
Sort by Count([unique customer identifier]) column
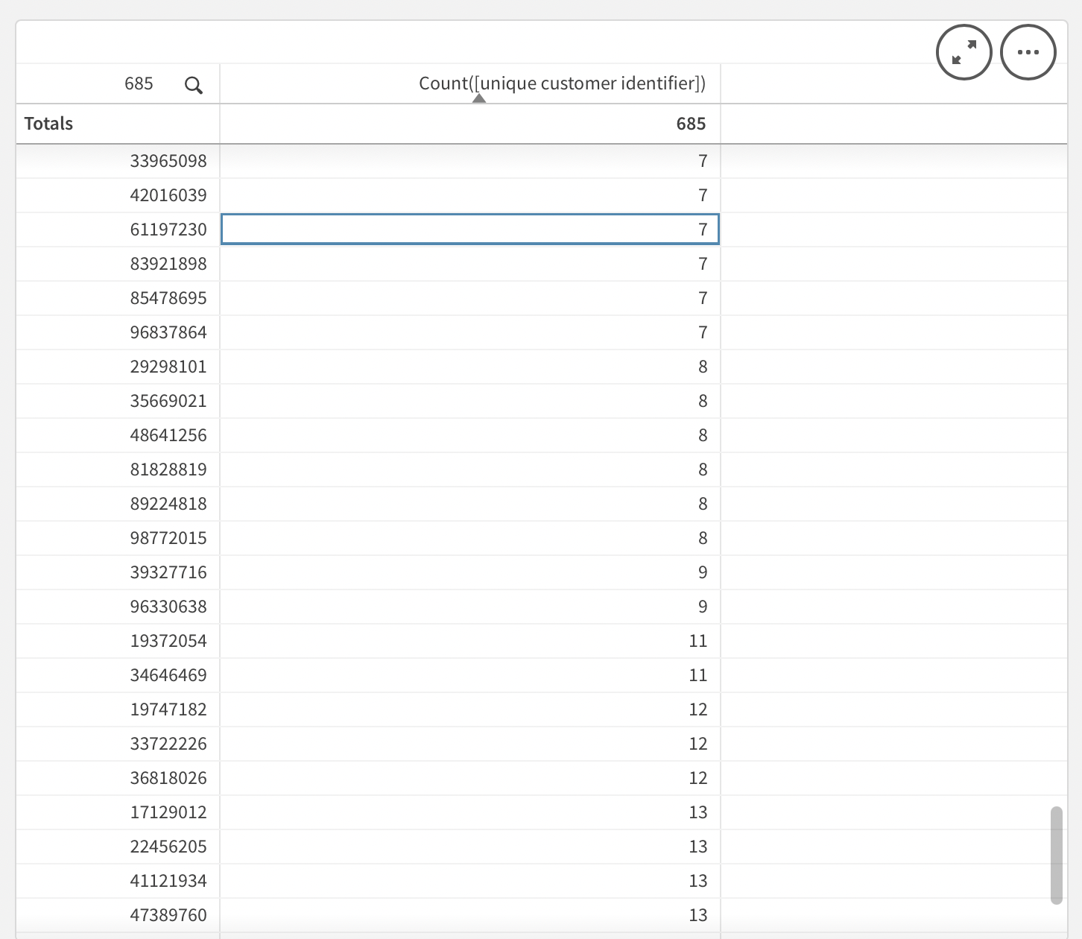561,83
